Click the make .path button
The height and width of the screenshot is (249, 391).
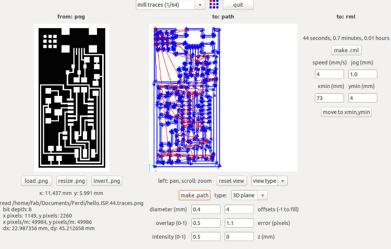point(194,195)
